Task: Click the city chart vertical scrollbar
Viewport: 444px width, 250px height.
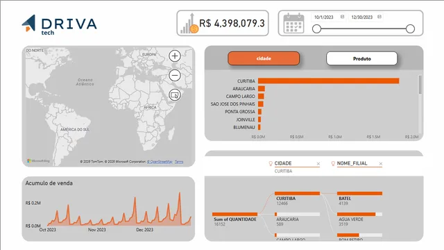Action: point(420,85)
